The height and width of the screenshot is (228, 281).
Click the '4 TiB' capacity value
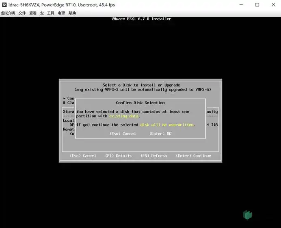pyautogui.click(x=212, y=125)
